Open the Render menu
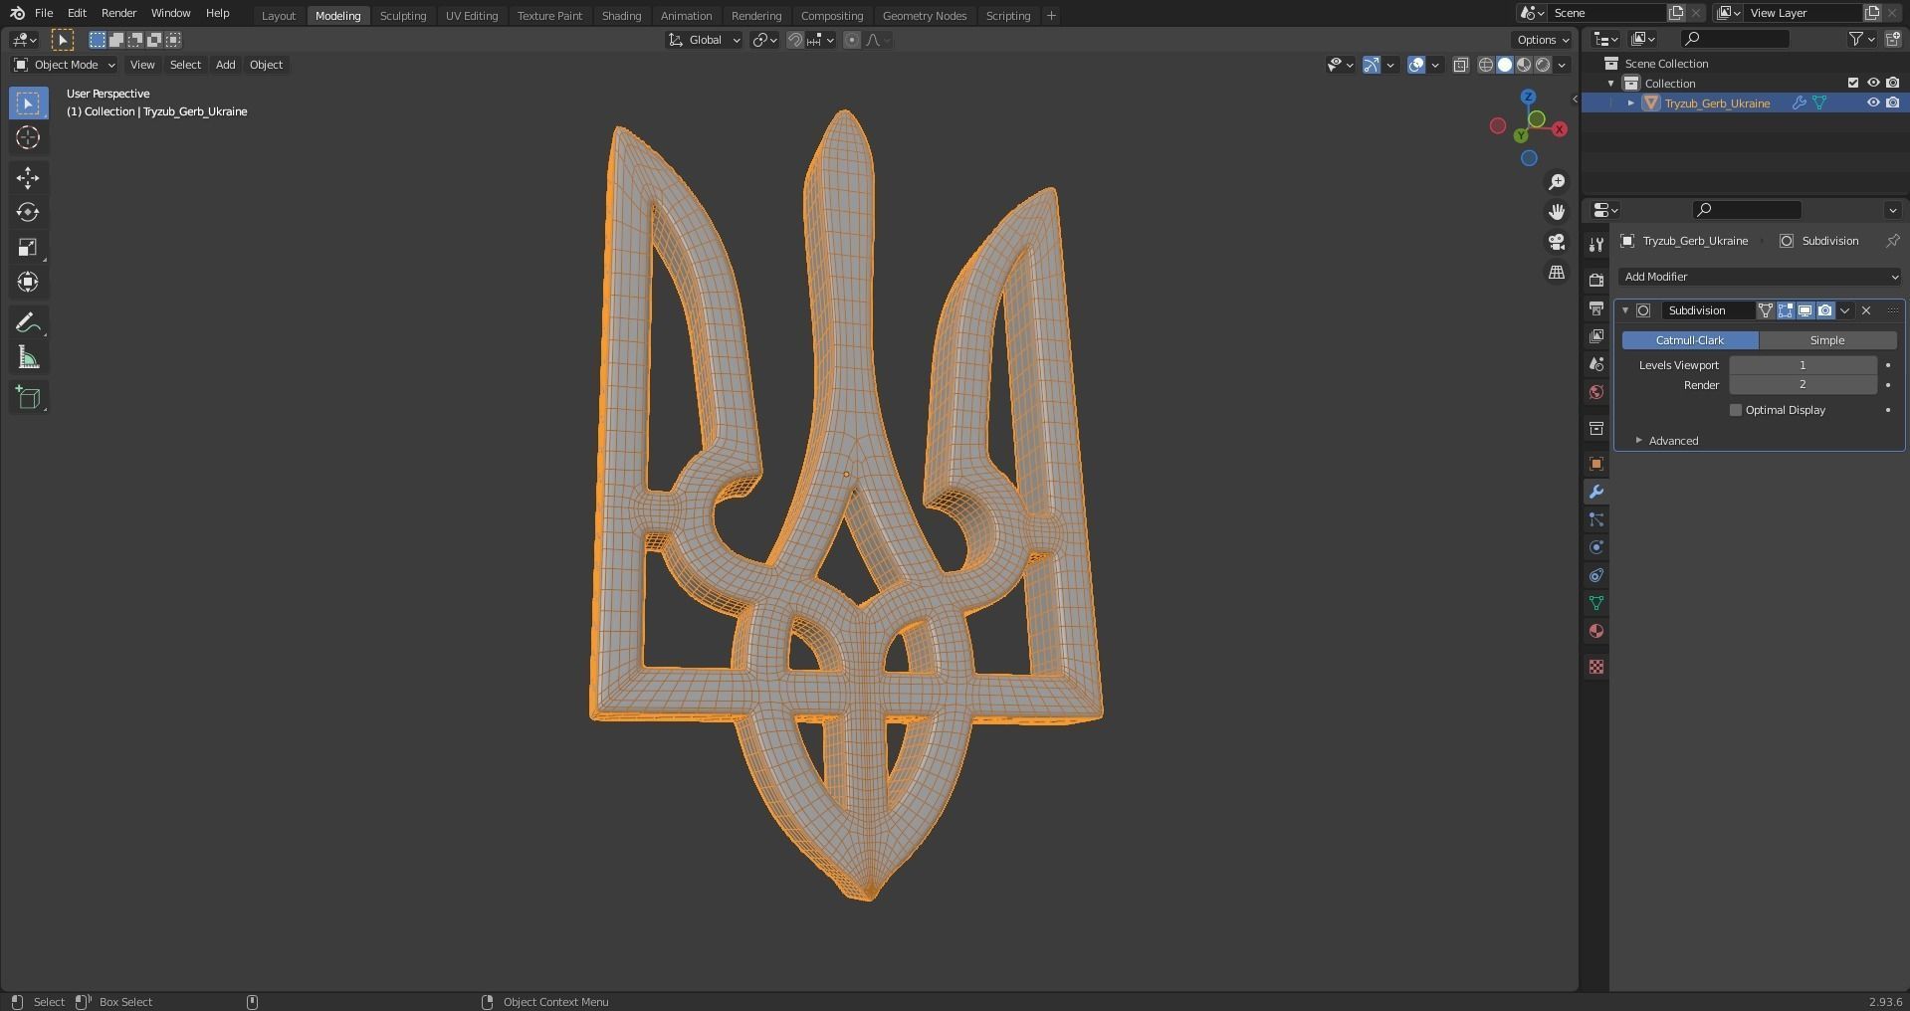Image resolution: width=1910 pixels, height=1011 pixels. 118,13
